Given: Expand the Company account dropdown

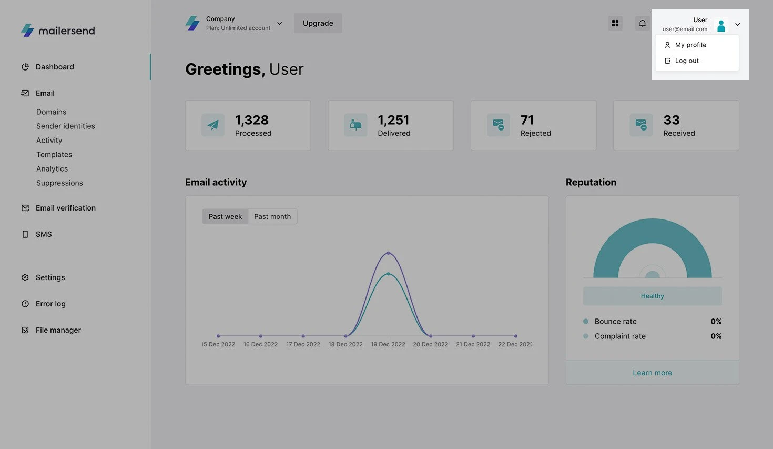Looking at the screenshot, I should pyautogui.click(x=279, y=23).
